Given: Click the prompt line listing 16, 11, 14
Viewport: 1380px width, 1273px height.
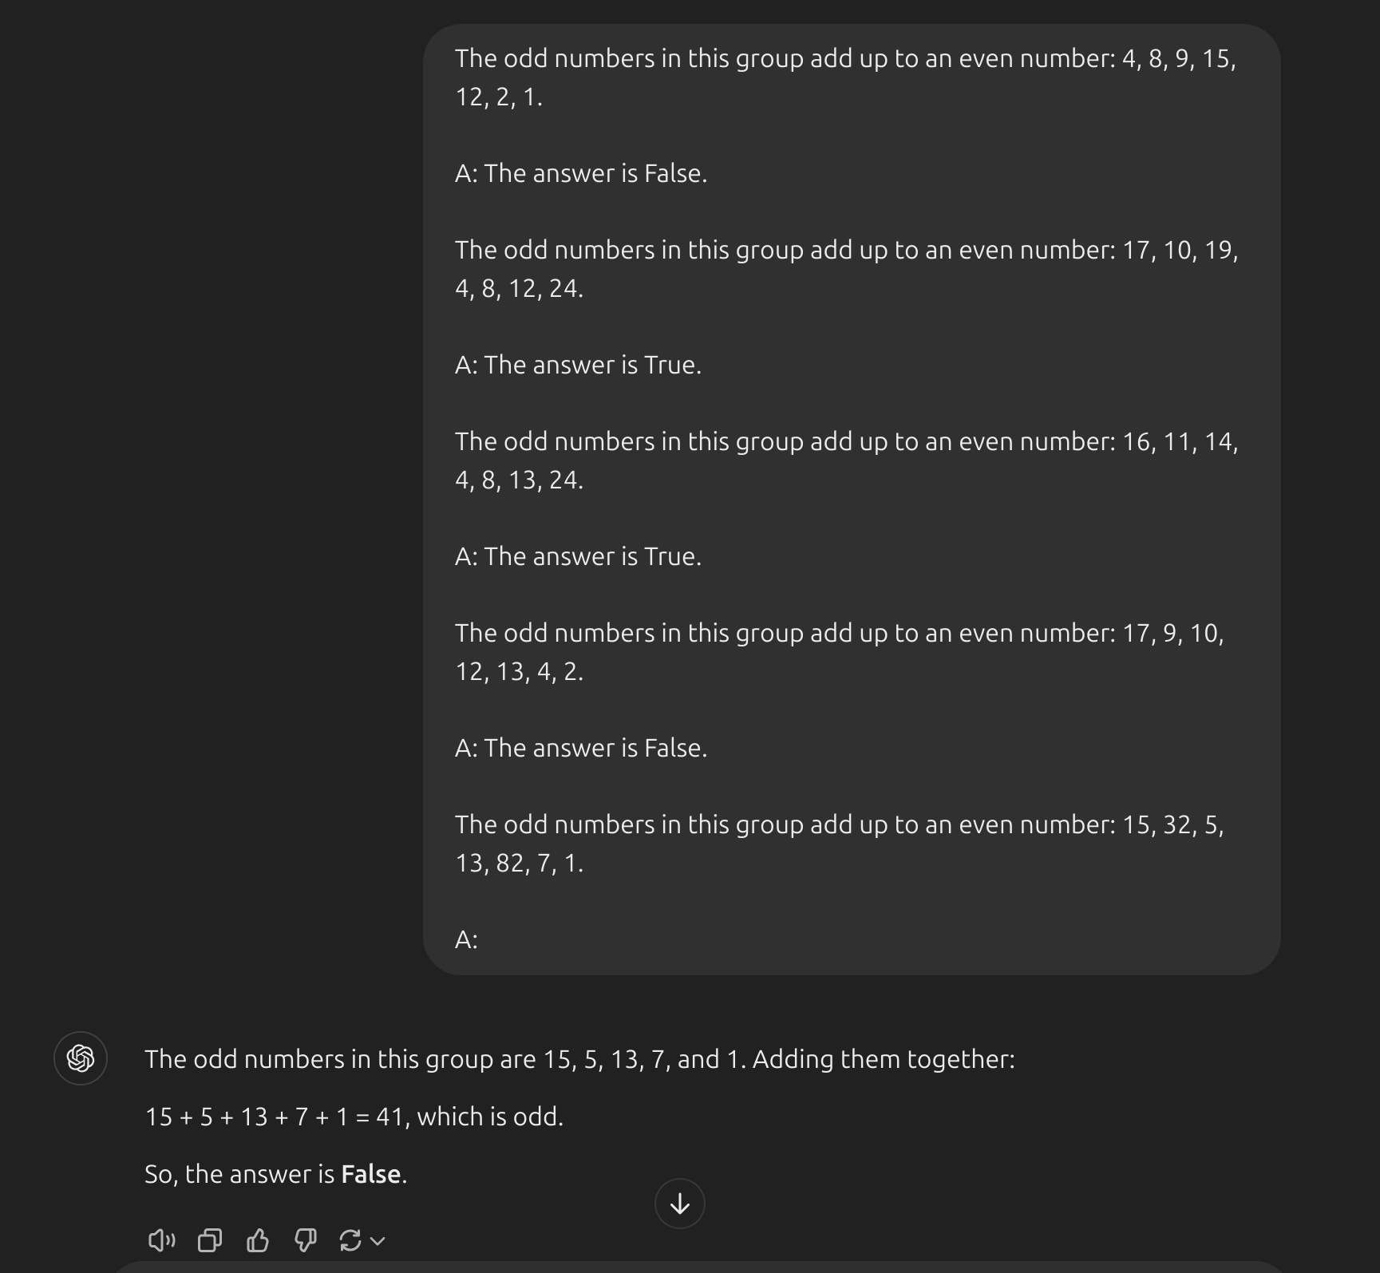Looking at the screenshot, I should (x=847, y=461).
